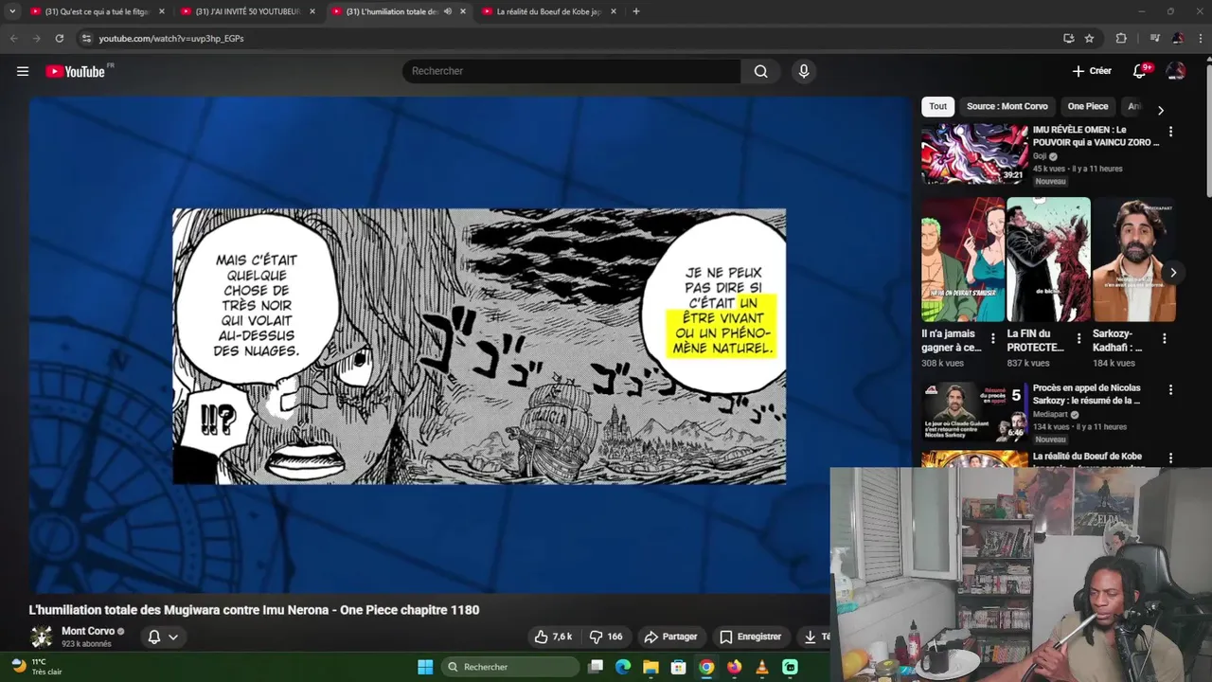Show more filter chips with arrow
The height and width of the screenshot is (682, 1212).
click(x=1160, y=110)
